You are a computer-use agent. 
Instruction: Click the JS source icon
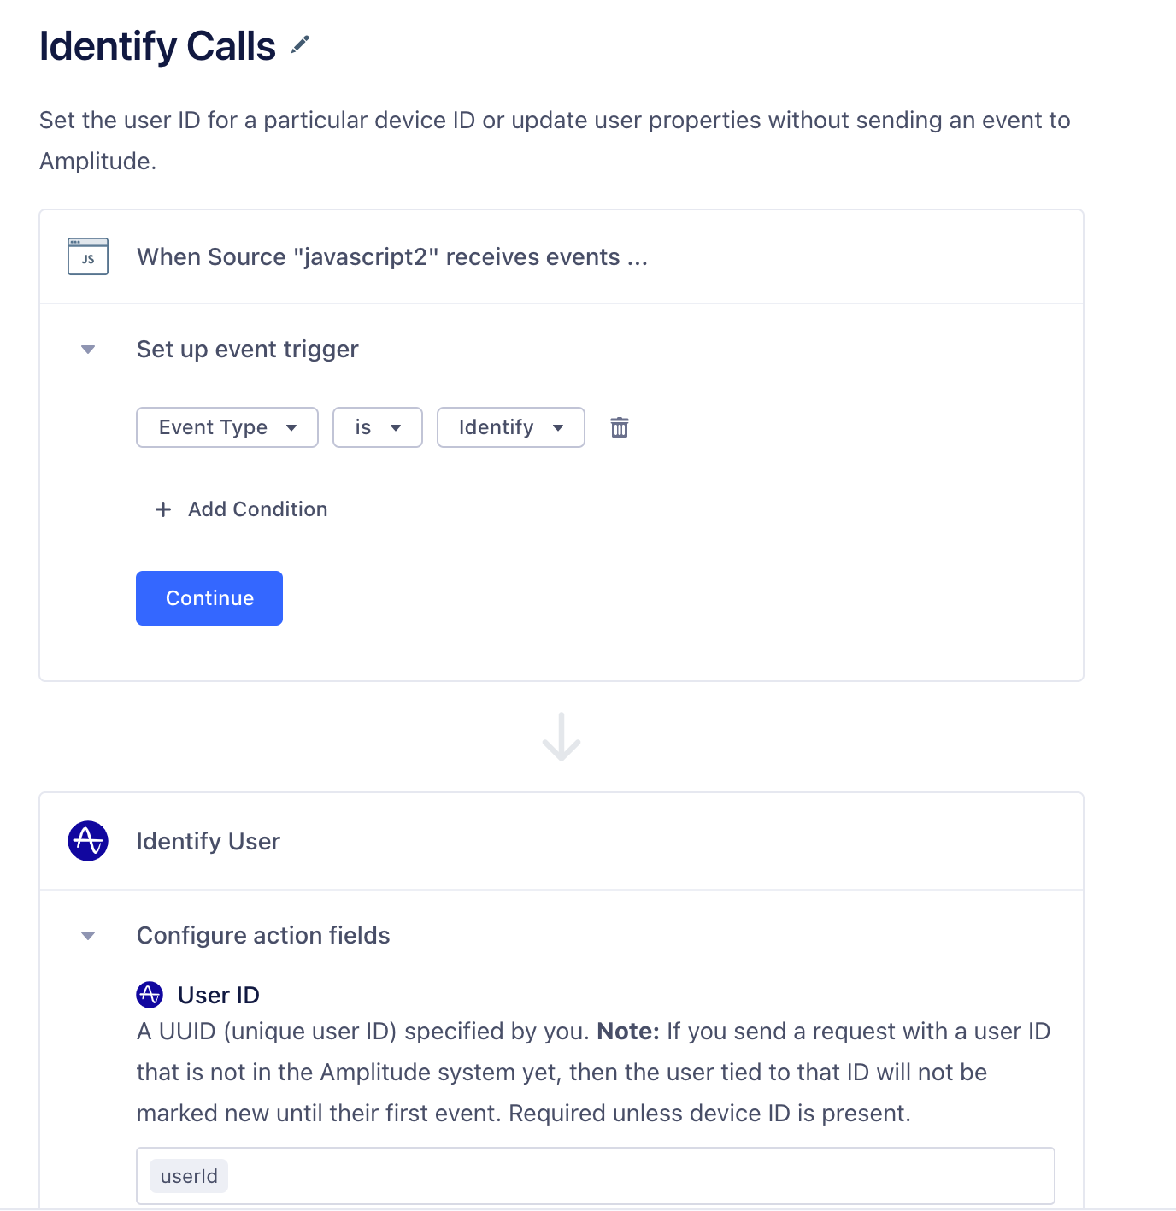(x=88, y=256)
